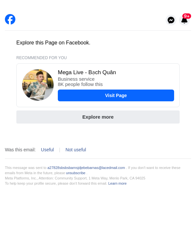Click the Facebook logo icon
This screenshot has height=251, width=196.
click(x=10, y=19)
